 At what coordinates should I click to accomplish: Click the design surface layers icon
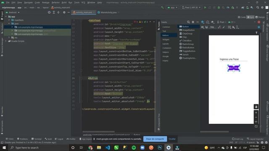coord(203,22)
